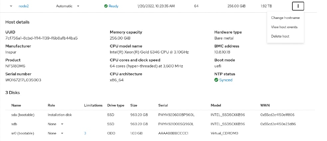Click the green NTP Synced check icon

click(216, 80)
